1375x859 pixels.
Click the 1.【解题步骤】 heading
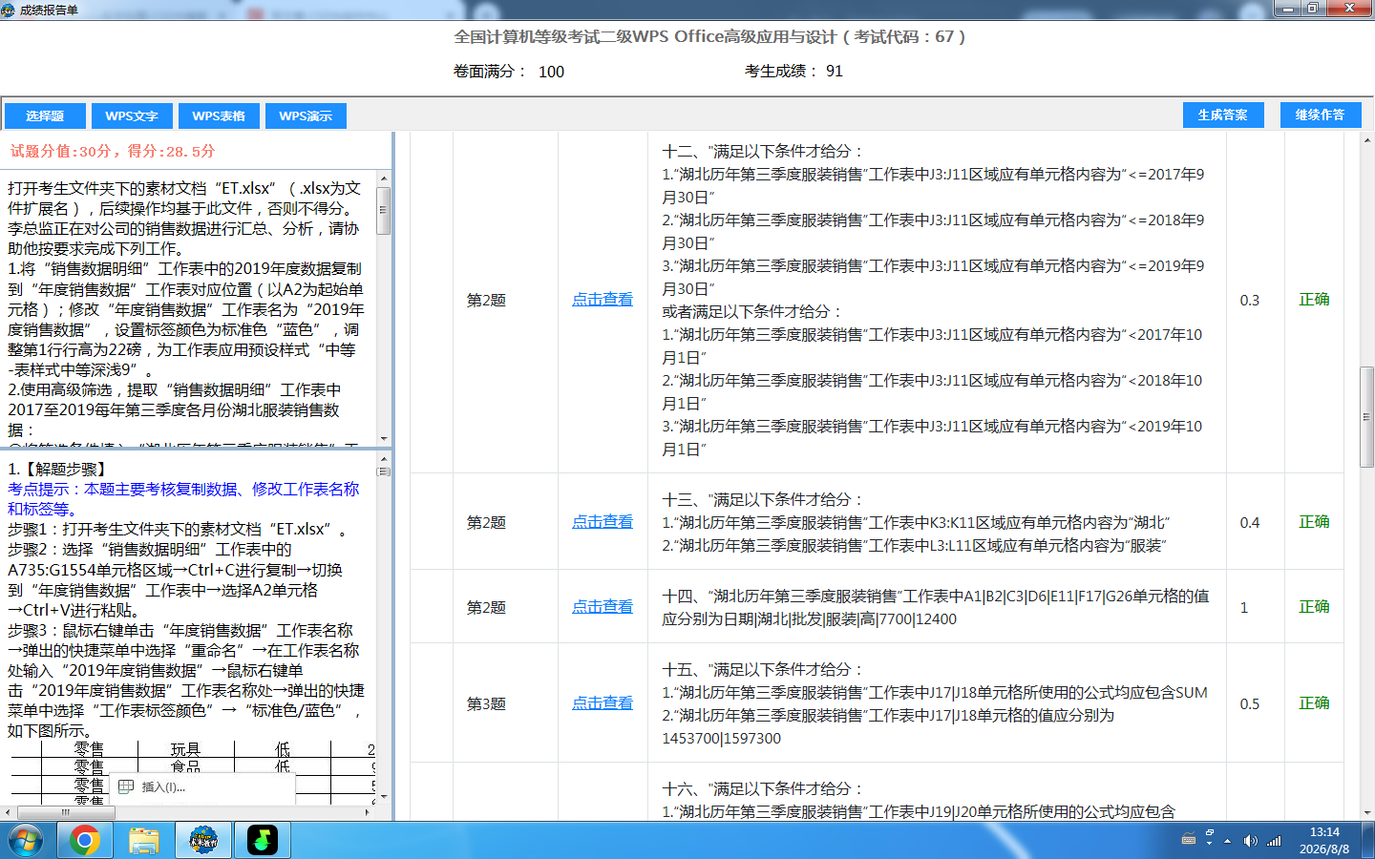click(x=60, y=469)
